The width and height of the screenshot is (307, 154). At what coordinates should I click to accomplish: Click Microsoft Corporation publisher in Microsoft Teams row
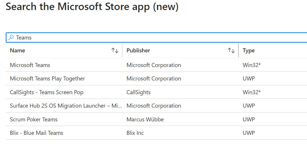point(154,65)
